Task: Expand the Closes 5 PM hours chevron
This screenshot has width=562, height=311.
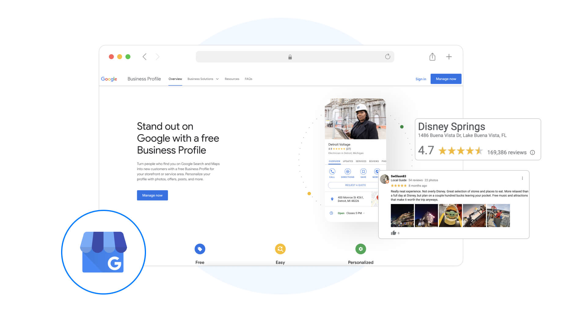Action: pyautogui.click(x=364, y=213)
